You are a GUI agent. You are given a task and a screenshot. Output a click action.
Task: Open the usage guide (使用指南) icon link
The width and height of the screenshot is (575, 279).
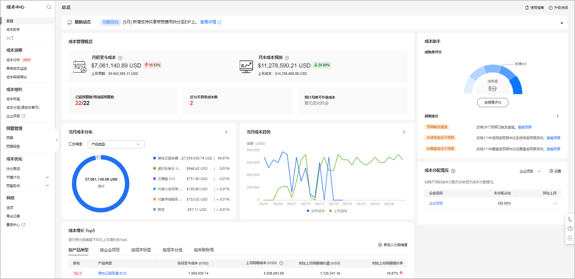click(527, 8)
